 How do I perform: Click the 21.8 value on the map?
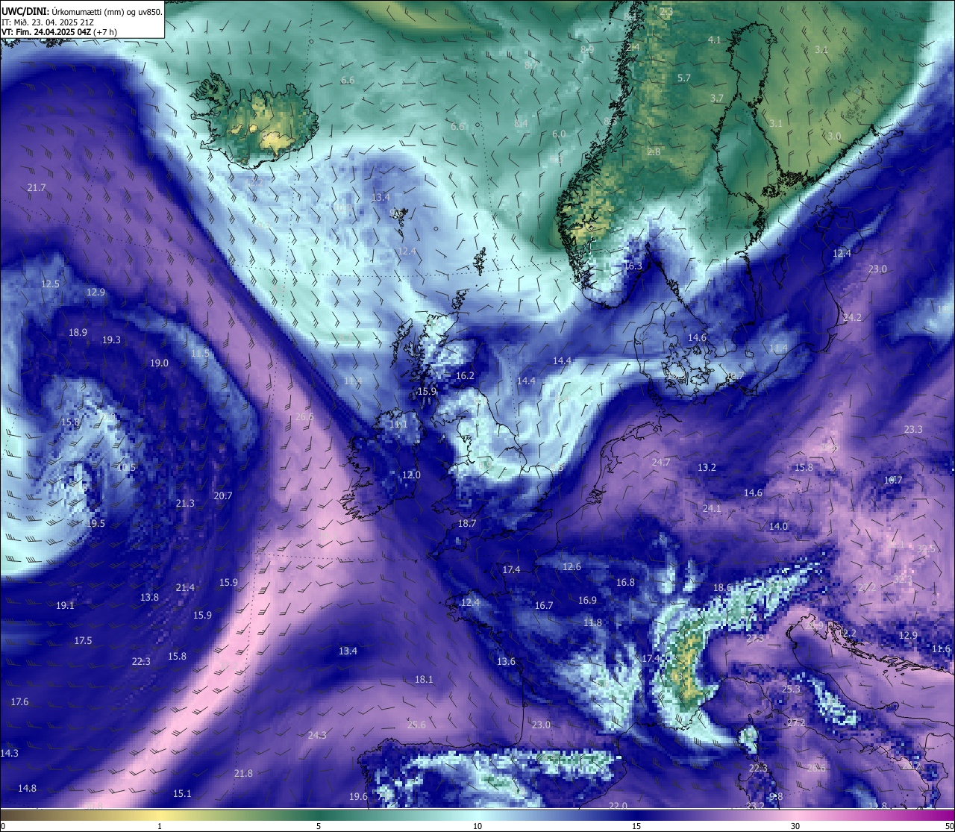[243, 774]
